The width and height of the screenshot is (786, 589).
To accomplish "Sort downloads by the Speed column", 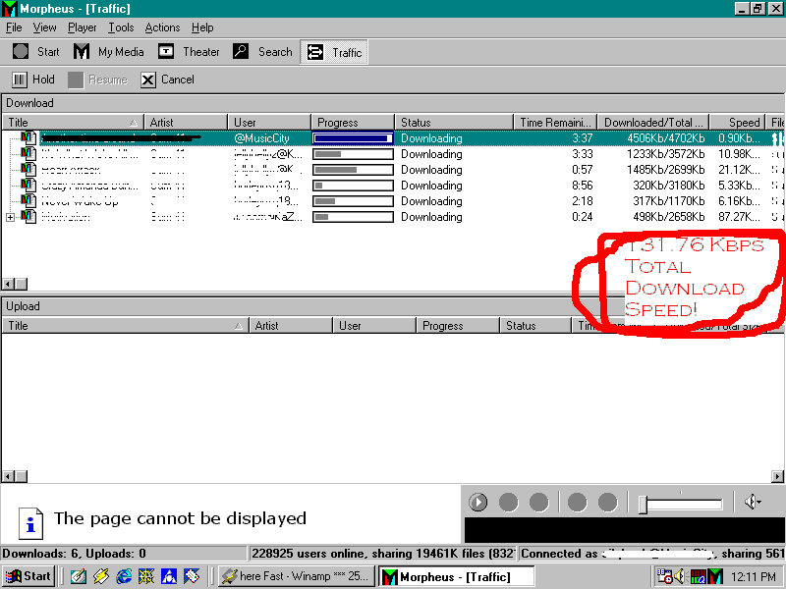I will 738,122.
